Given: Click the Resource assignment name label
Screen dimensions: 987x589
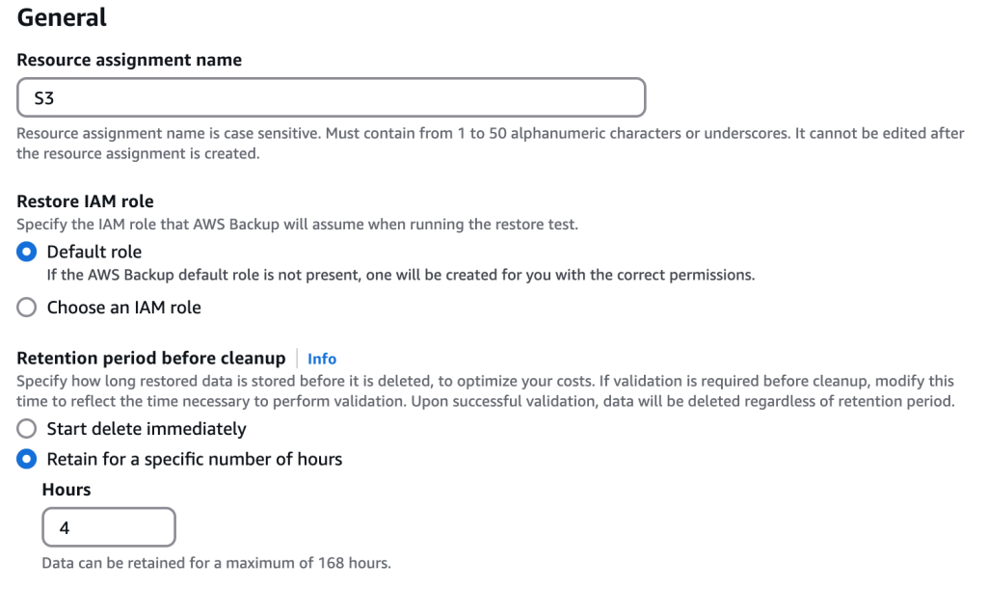Looking at the screenshot, I should (128, 59).
